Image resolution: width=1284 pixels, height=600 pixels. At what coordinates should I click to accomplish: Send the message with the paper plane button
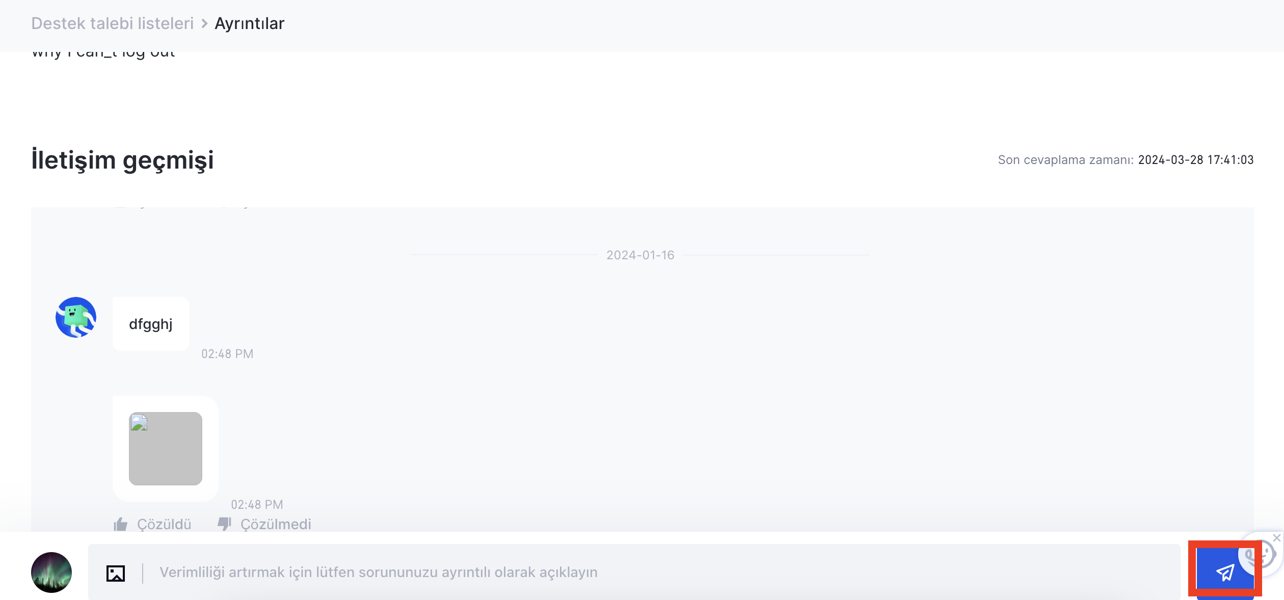point(1225,572)
